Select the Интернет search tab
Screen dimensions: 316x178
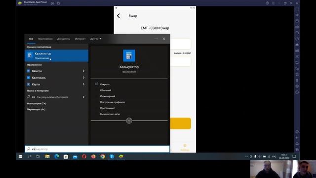(80, 39)
